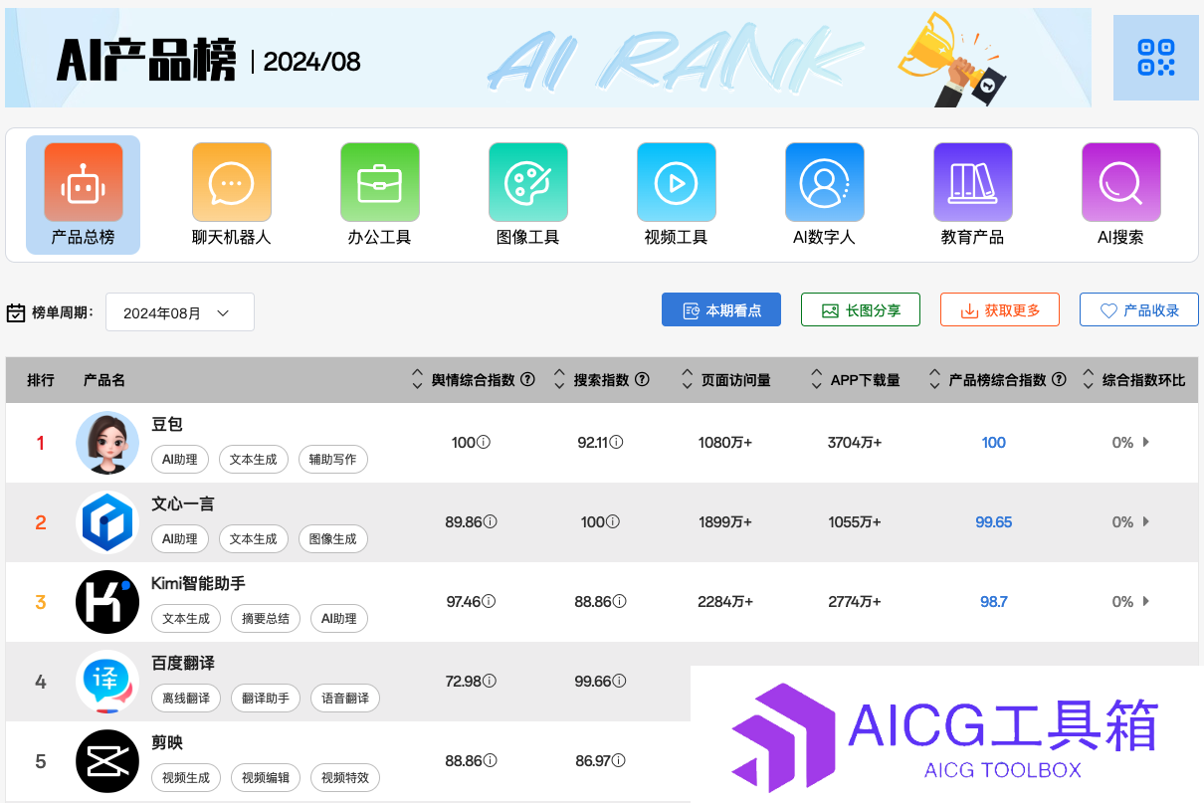Click info icon beside 豆包's 92.11 value
1204x803 pixels.
pyautogui.click(x=617, y=442)
